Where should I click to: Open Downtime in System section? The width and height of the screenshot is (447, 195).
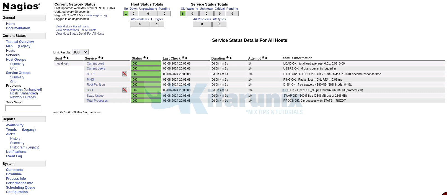[x=14, y=174]
